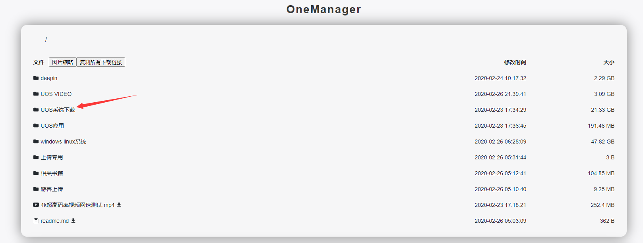
Task: Click the UOS VIDEO folder icon
Action: (x=36, y=94)
